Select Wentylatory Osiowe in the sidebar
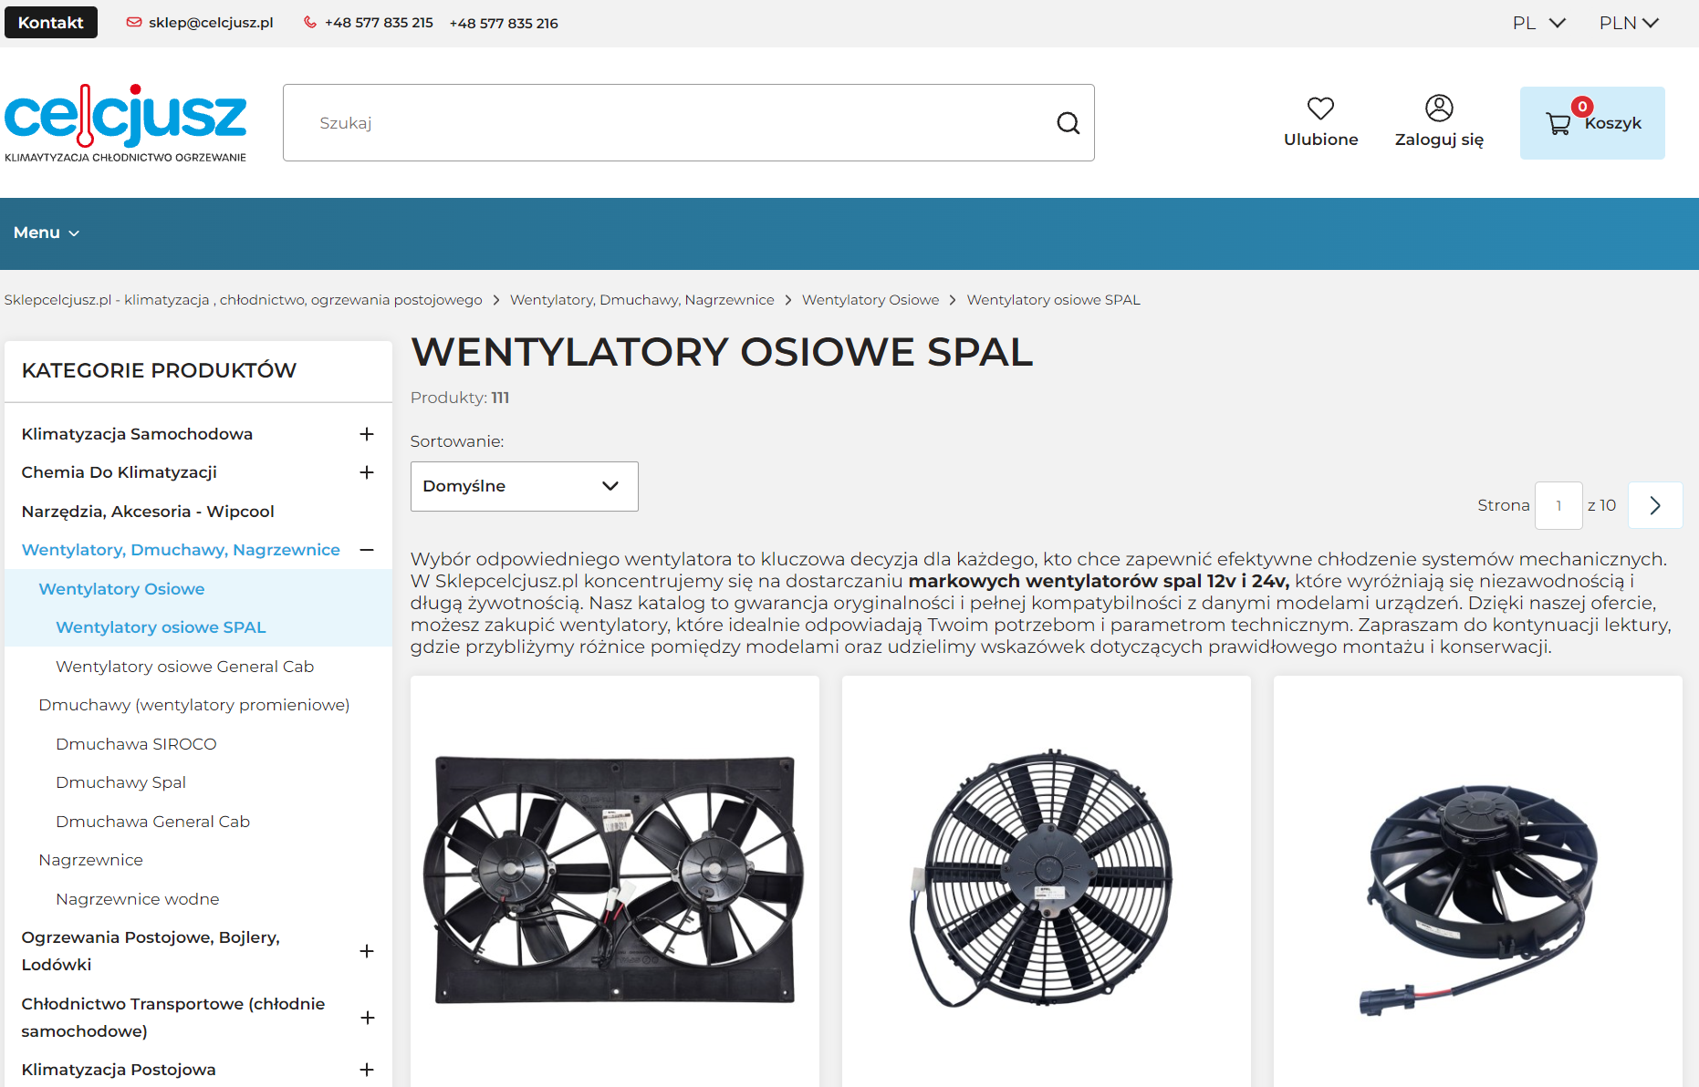1699x1087 pixels. point(121,589)
